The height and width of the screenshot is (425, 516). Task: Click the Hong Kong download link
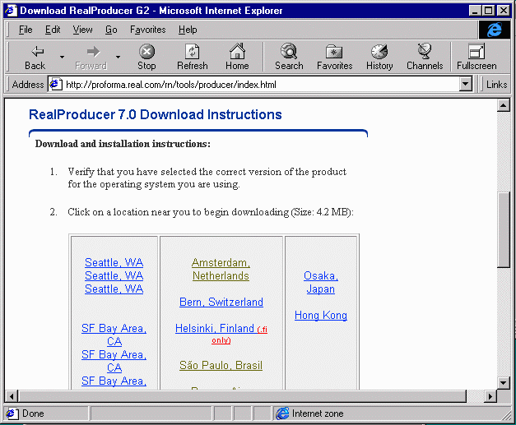pyautogui.click(x=321, y=315)
